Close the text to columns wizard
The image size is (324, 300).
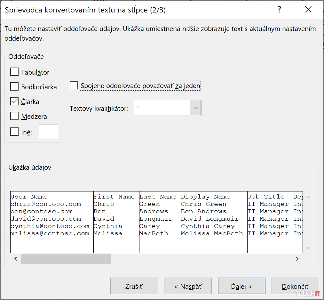(308, 10)
